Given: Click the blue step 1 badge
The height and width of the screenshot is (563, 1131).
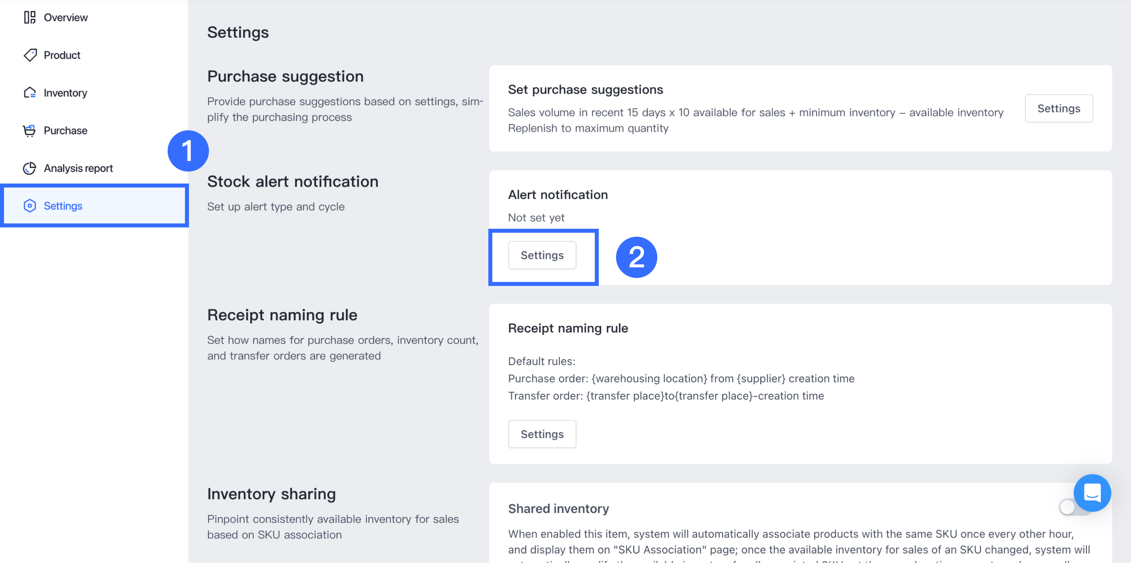Looking at the screenshot, I should tap(188, 151).
